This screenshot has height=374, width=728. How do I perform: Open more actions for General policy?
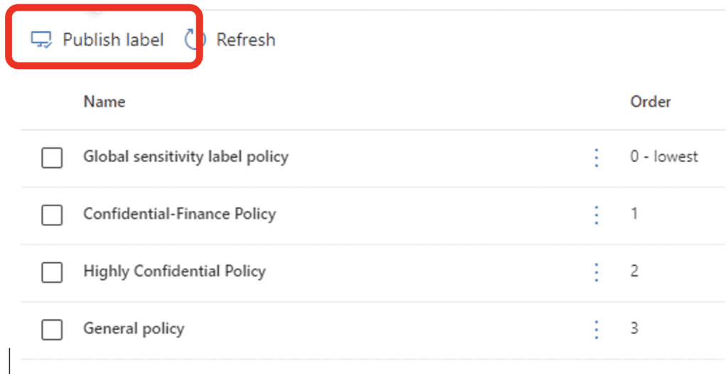(596, 330)
